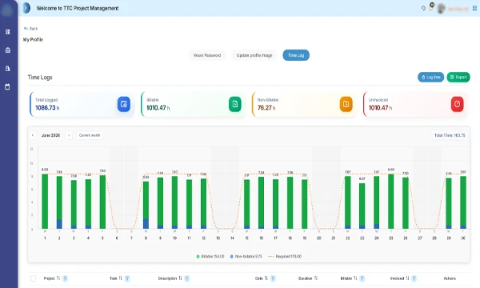
Task: Click the Billable card 1010.47 h value
Action: 158,108
